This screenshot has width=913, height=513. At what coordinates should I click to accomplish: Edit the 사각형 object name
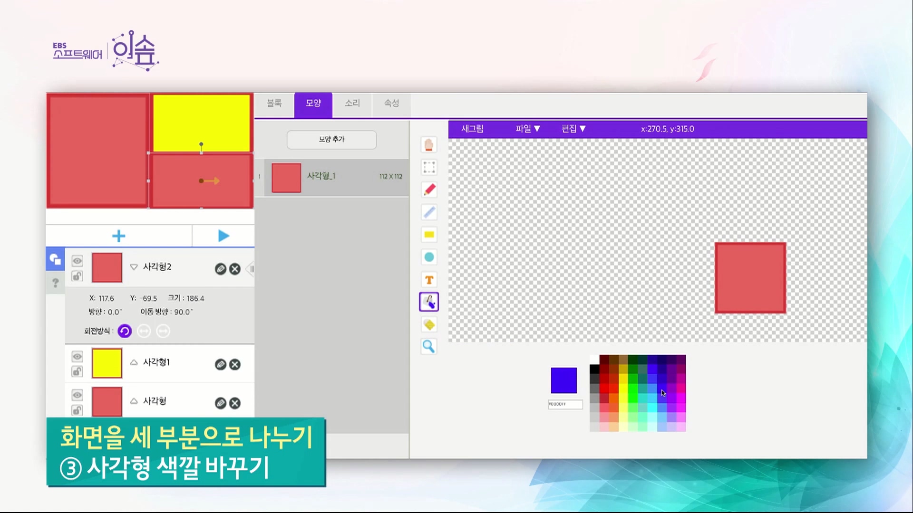pos(221,403)
